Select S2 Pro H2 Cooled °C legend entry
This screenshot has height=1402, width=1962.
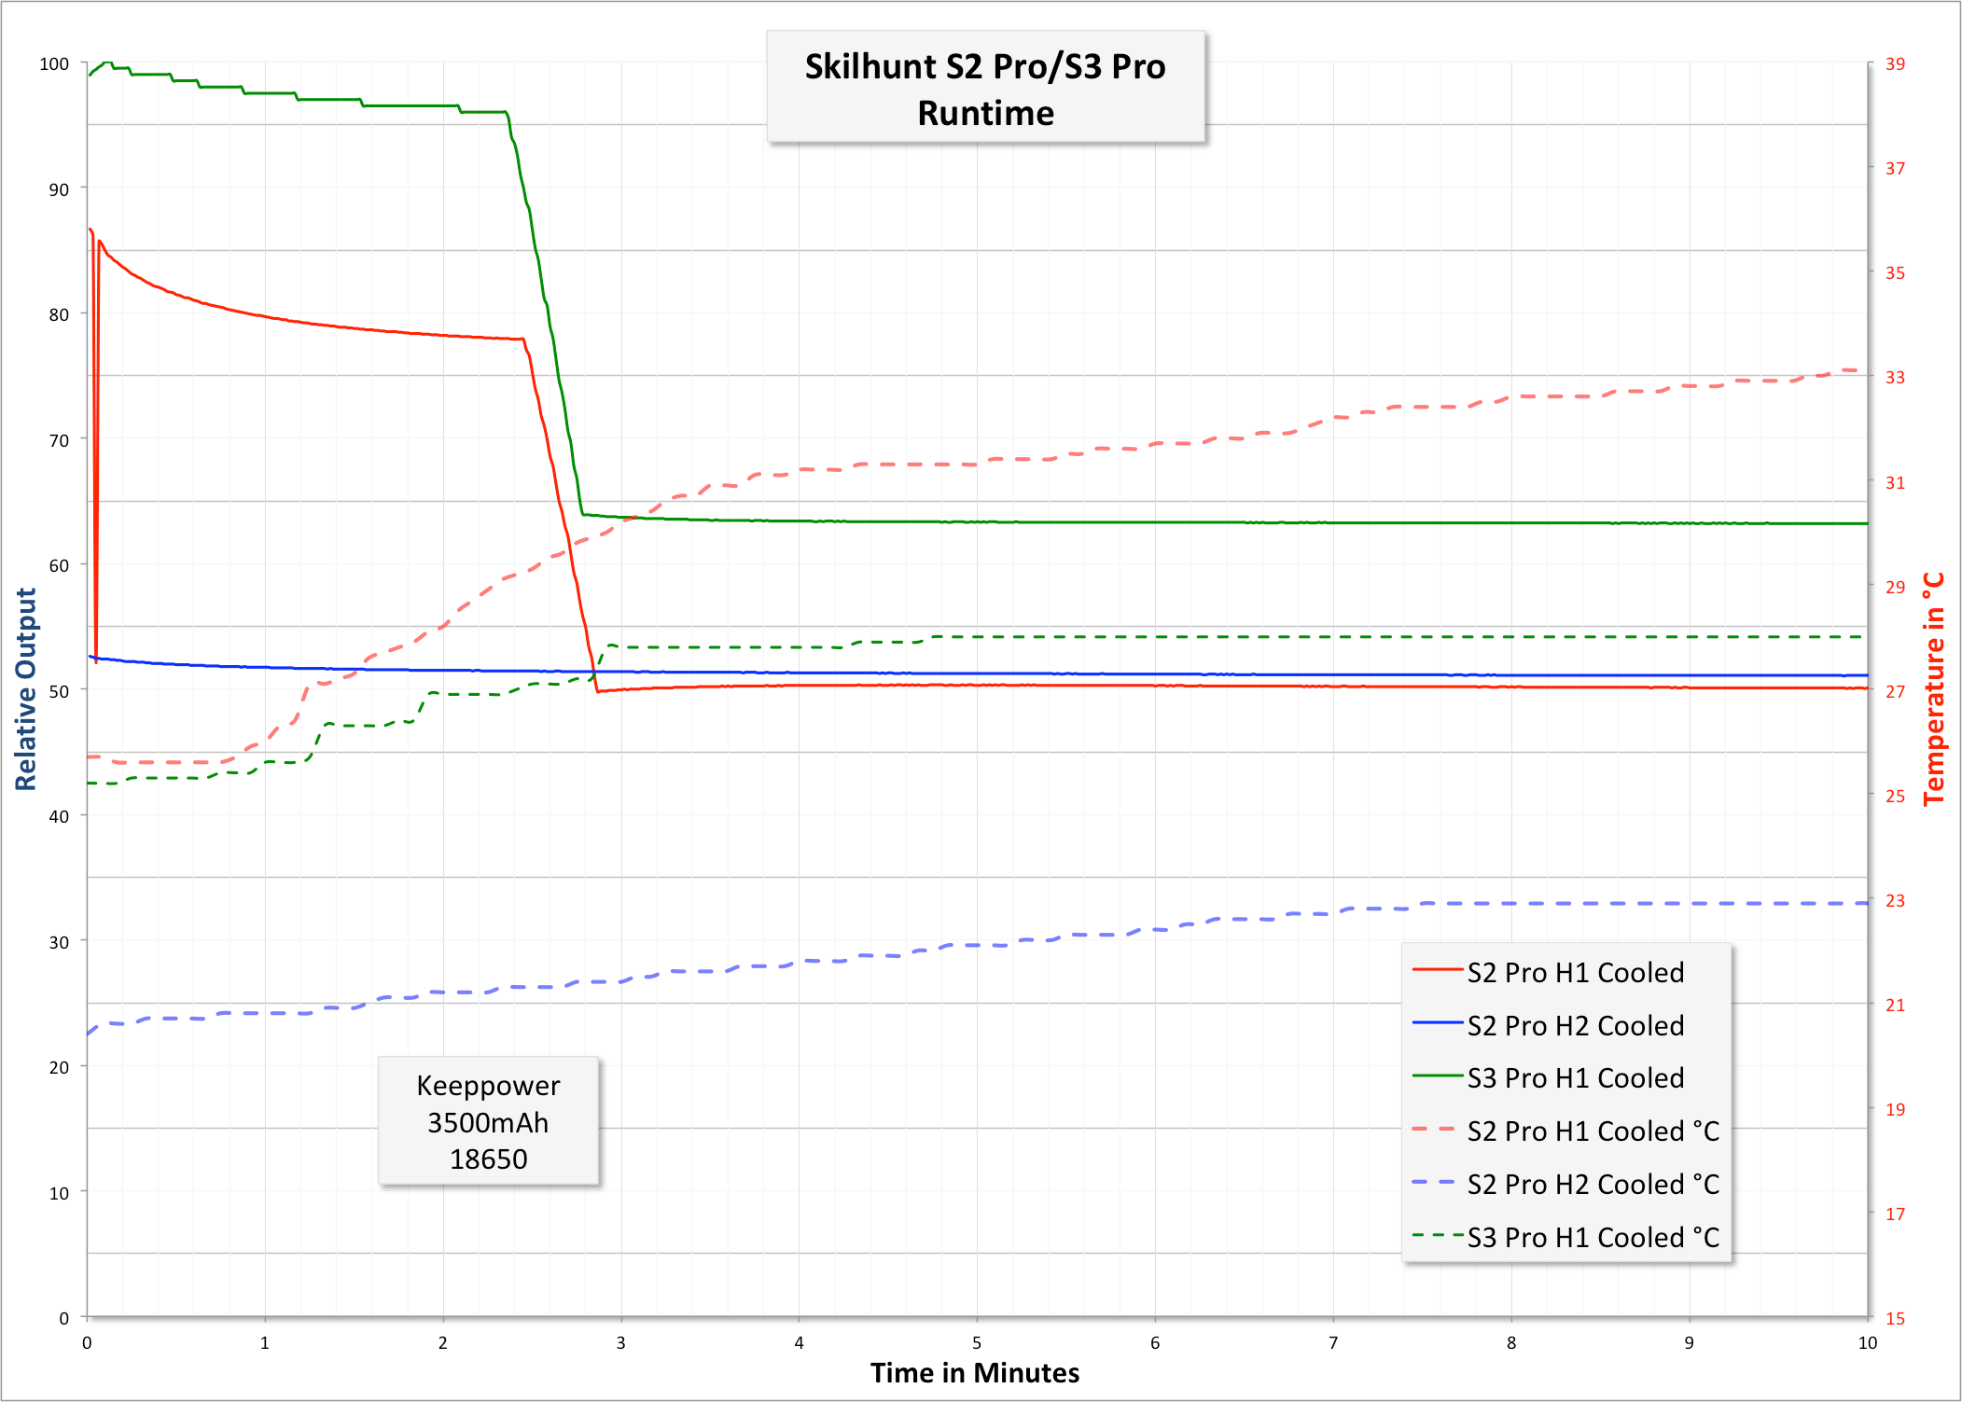pos(1593,1184)
